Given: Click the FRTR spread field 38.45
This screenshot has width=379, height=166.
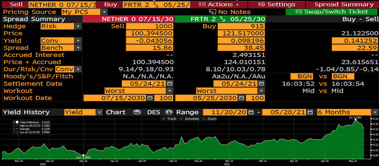Looking at the screenshot, I should [x=241, y=48].
